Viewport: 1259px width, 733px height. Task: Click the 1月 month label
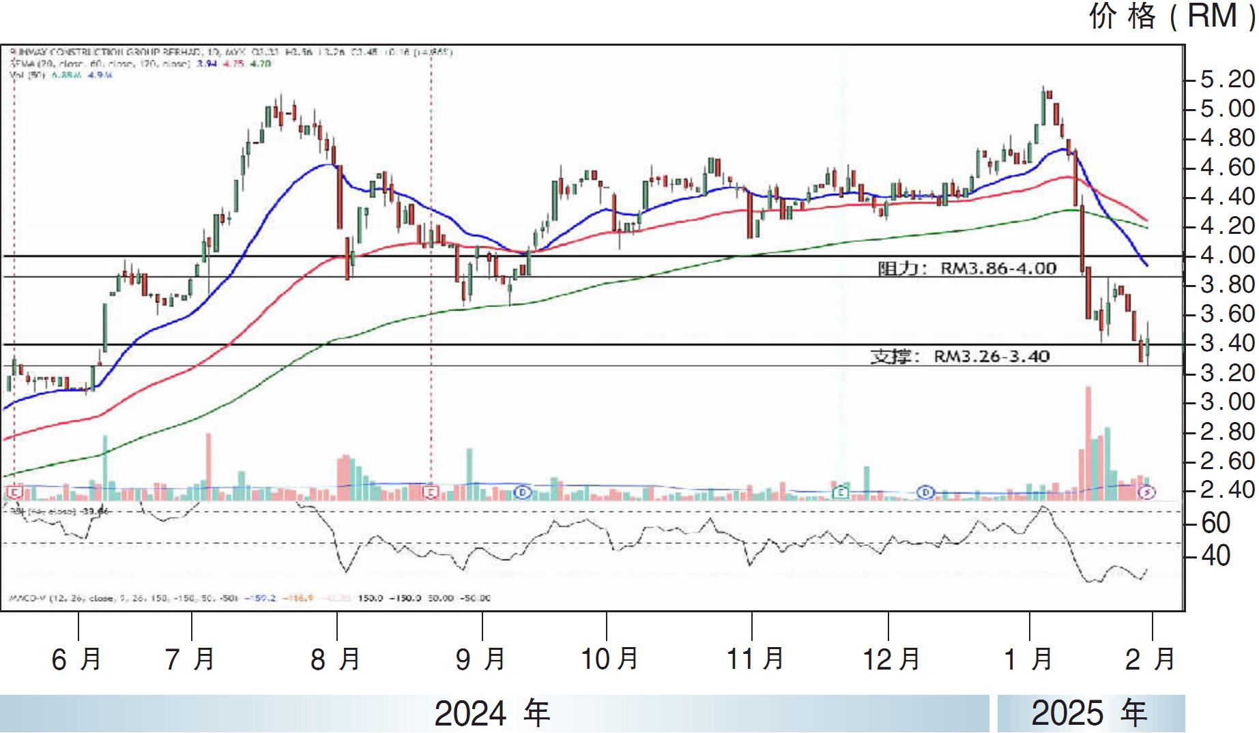[1028, 659]
